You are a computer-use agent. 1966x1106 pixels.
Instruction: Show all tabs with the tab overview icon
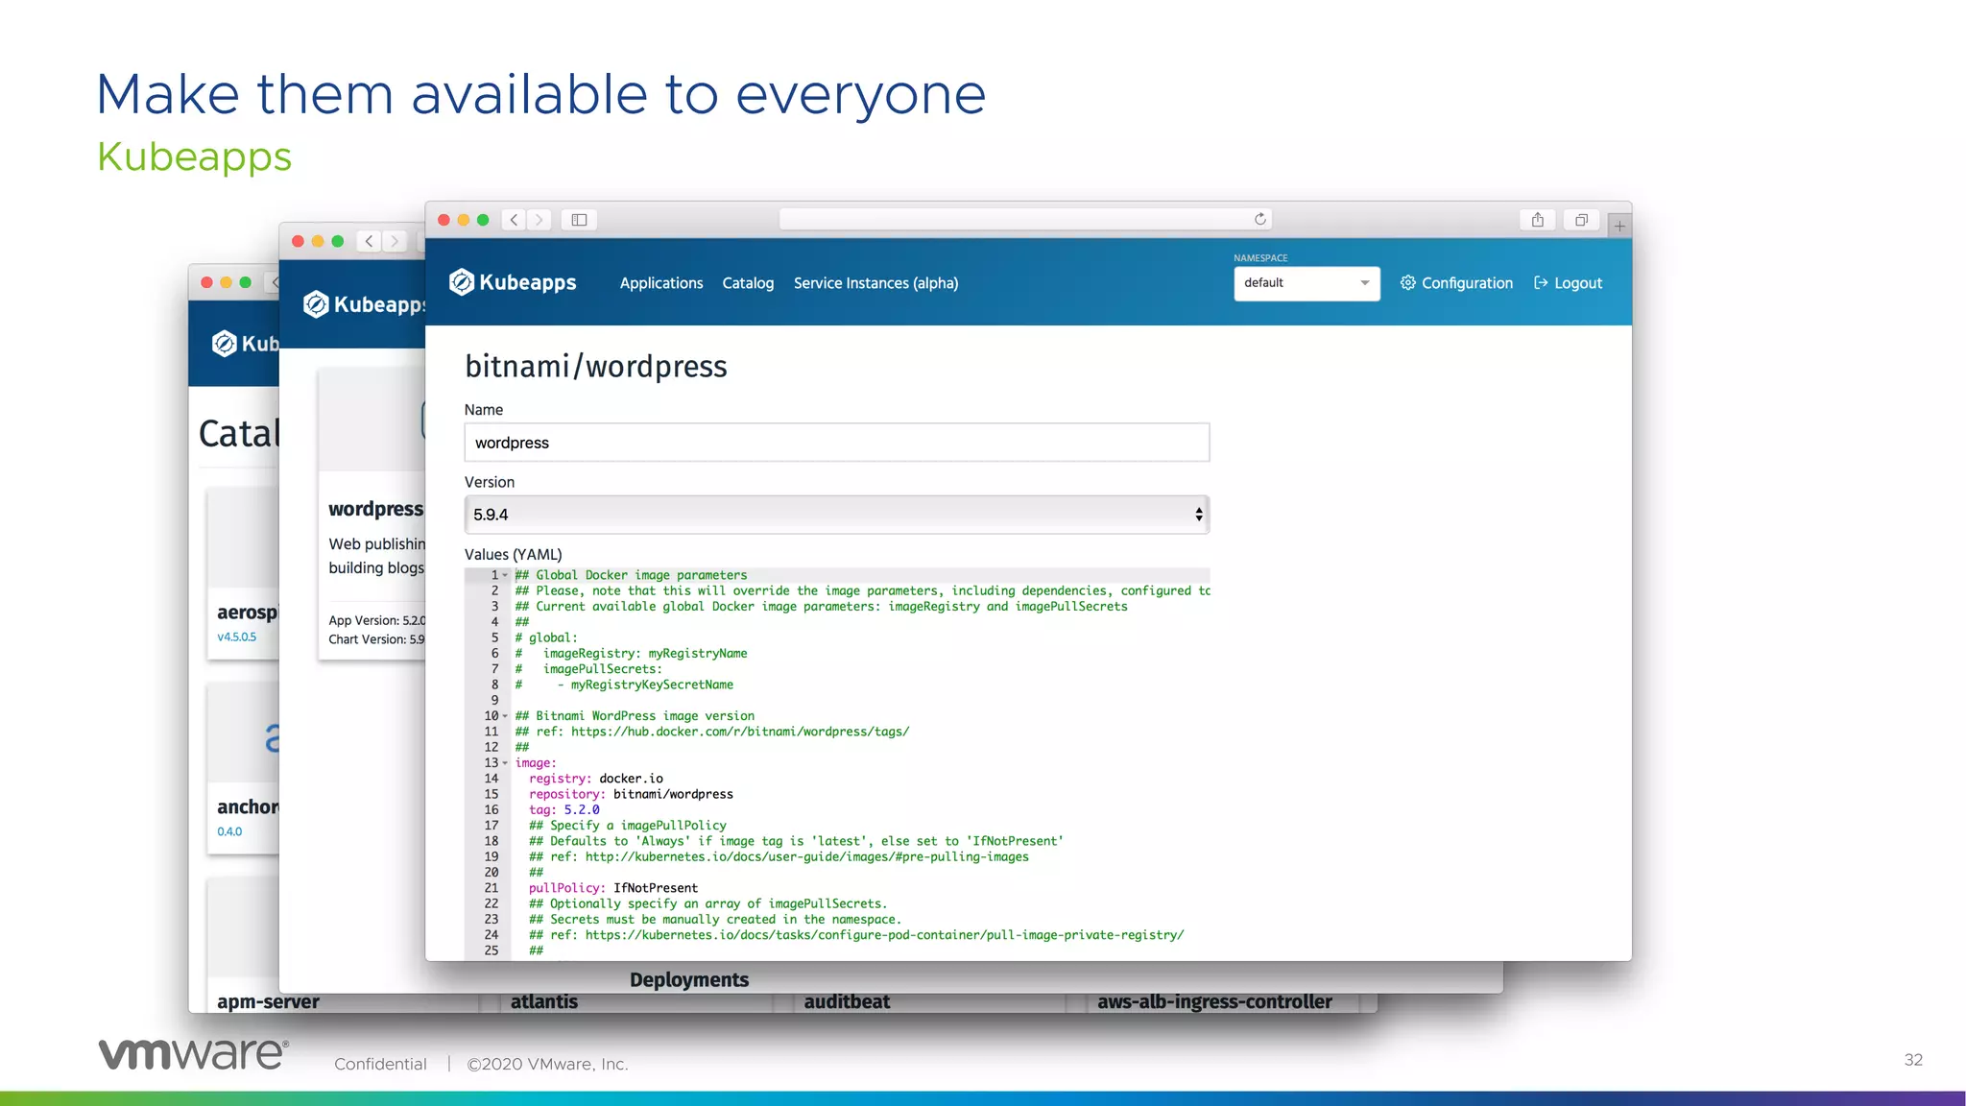tap(1581, 220)
